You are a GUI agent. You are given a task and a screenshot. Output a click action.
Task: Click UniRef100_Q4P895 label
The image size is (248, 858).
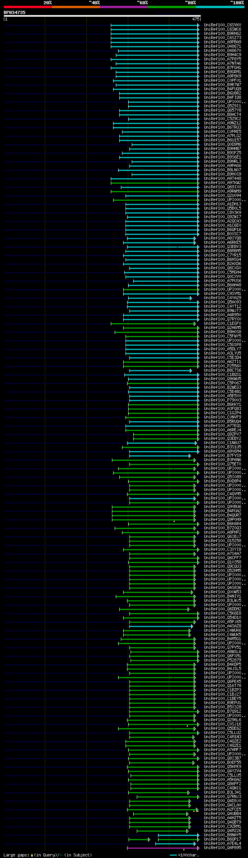[x=222, y=848]
